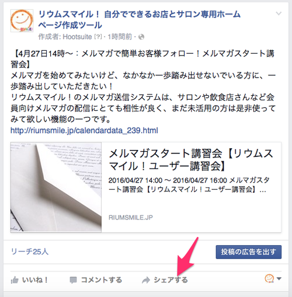Click the 1時間前 timestamp

(120, 37)
